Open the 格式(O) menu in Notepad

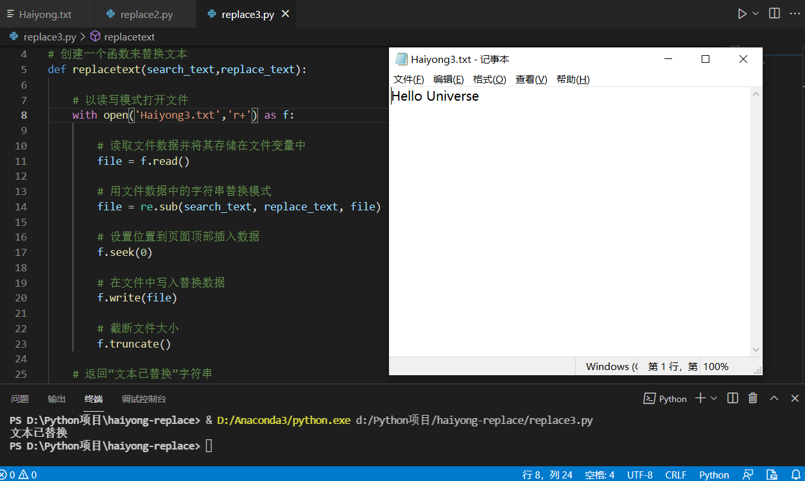[x=489, y=80]
